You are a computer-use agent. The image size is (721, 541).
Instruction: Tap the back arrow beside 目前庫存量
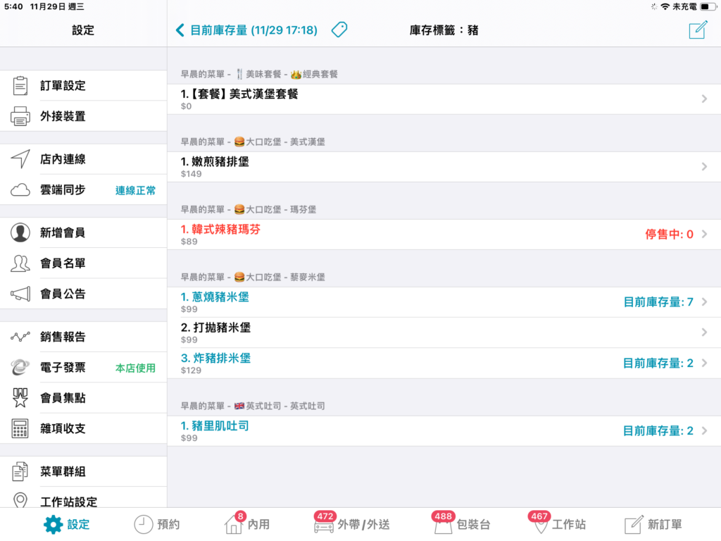tap(180, 30)
